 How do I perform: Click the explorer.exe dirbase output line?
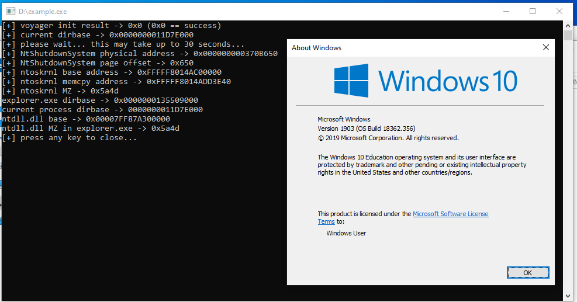(99, 100)
